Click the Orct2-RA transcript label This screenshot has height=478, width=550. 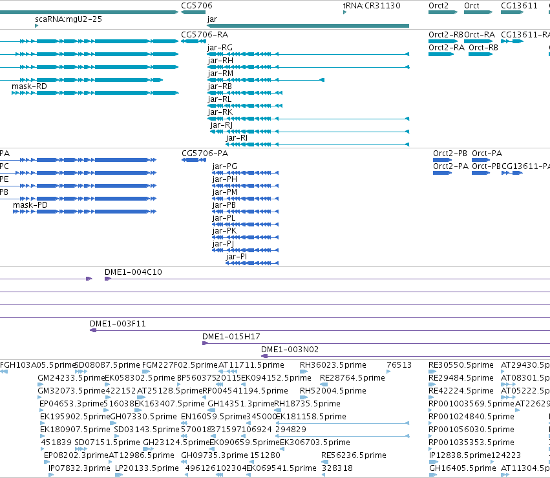coord(447,48)
